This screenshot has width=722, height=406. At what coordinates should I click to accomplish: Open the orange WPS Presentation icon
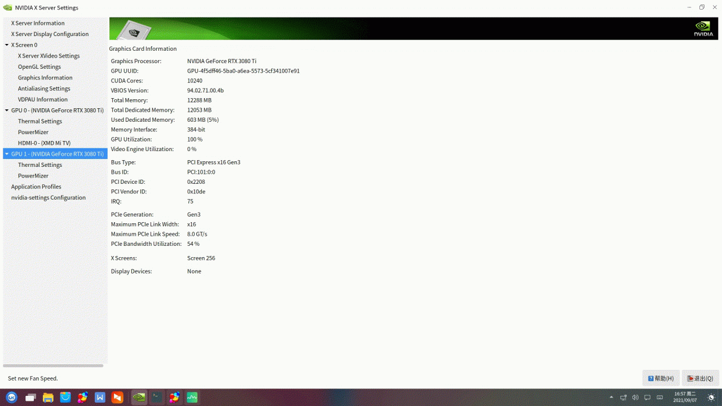117,398
